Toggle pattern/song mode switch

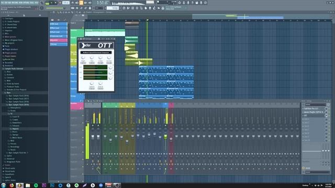pyautogui.click(x=47, y=3)
